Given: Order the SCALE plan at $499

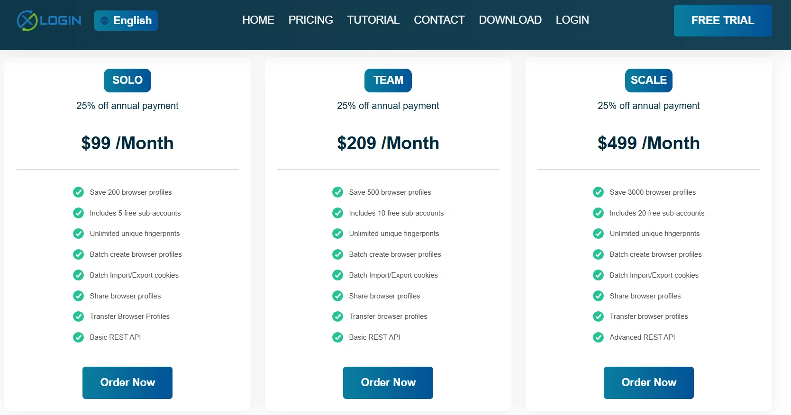Looking at the screenshot, I should click(x=649, y=383).
